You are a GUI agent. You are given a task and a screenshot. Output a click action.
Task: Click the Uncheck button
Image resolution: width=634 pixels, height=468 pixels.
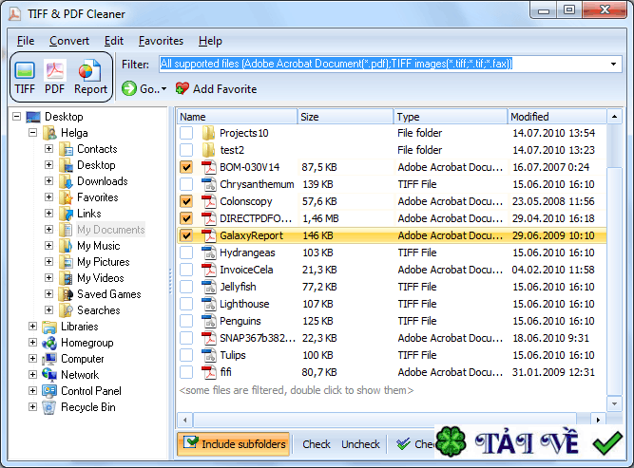click(360, 444)
